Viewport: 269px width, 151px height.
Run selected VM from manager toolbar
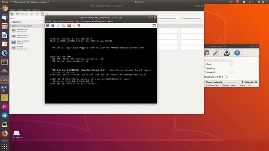(x=32, y=14)
